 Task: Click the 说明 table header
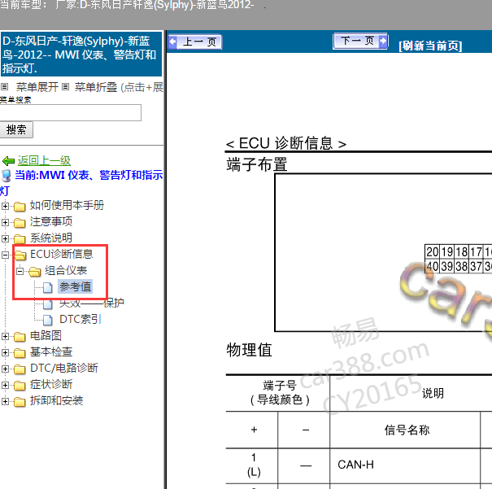tap(433, 393)
